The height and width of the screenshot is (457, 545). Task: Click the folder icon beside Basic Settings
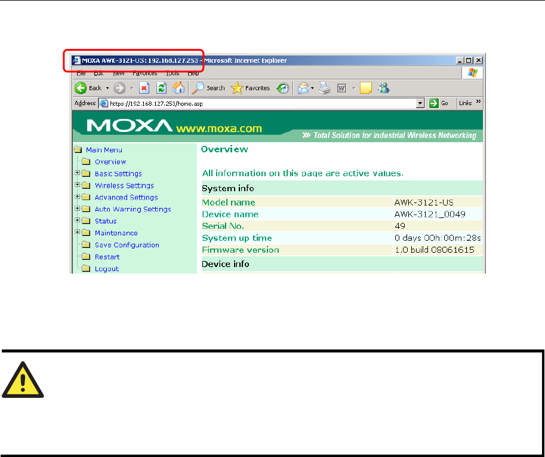coord(86,174)
